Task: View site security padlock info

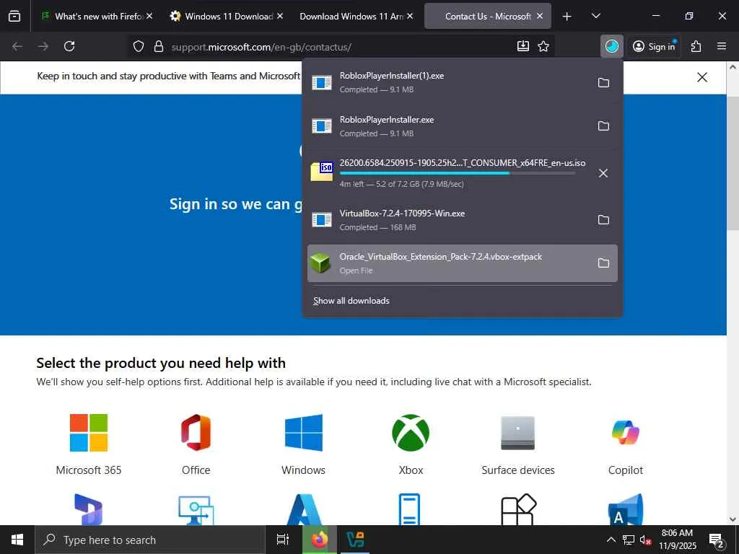Action: [x=159, y=46]
